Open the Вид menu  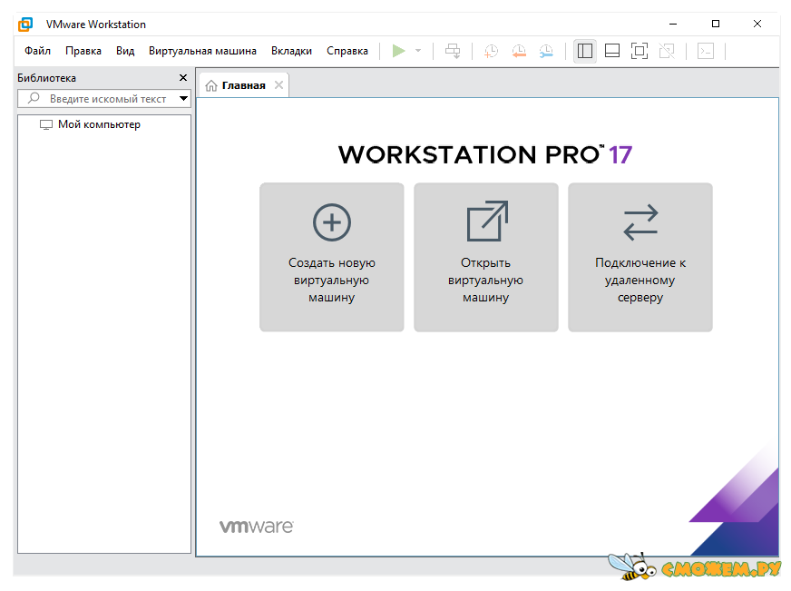click(125, 51)
